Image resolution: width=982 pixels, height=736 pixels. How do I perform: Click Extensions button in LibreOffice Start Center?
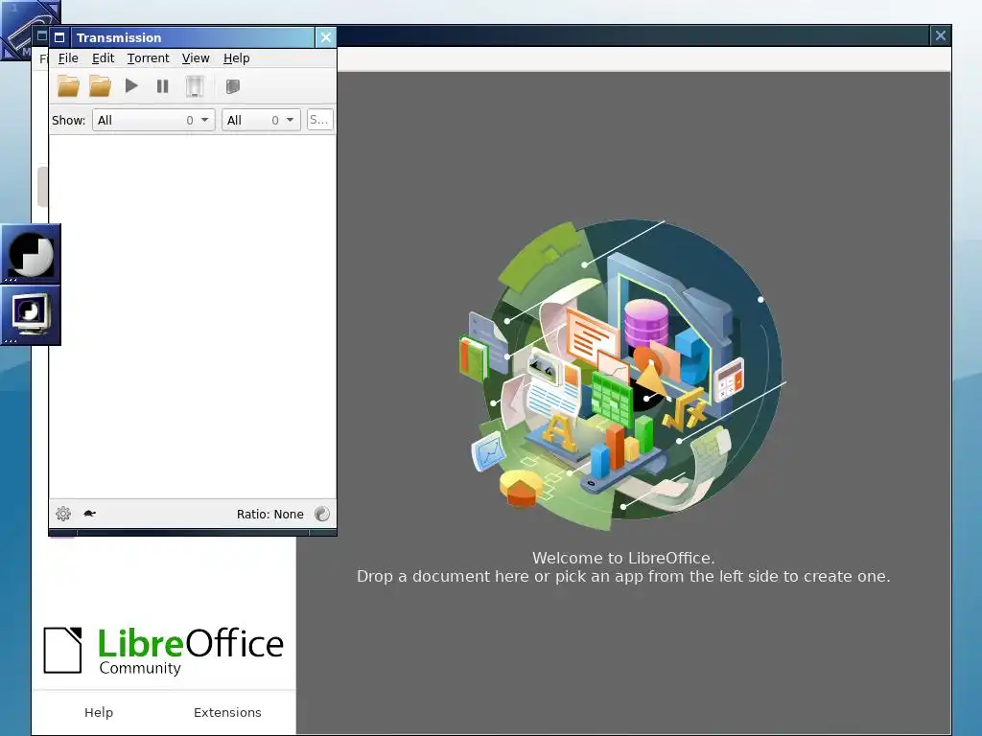(x=227, y=712)
